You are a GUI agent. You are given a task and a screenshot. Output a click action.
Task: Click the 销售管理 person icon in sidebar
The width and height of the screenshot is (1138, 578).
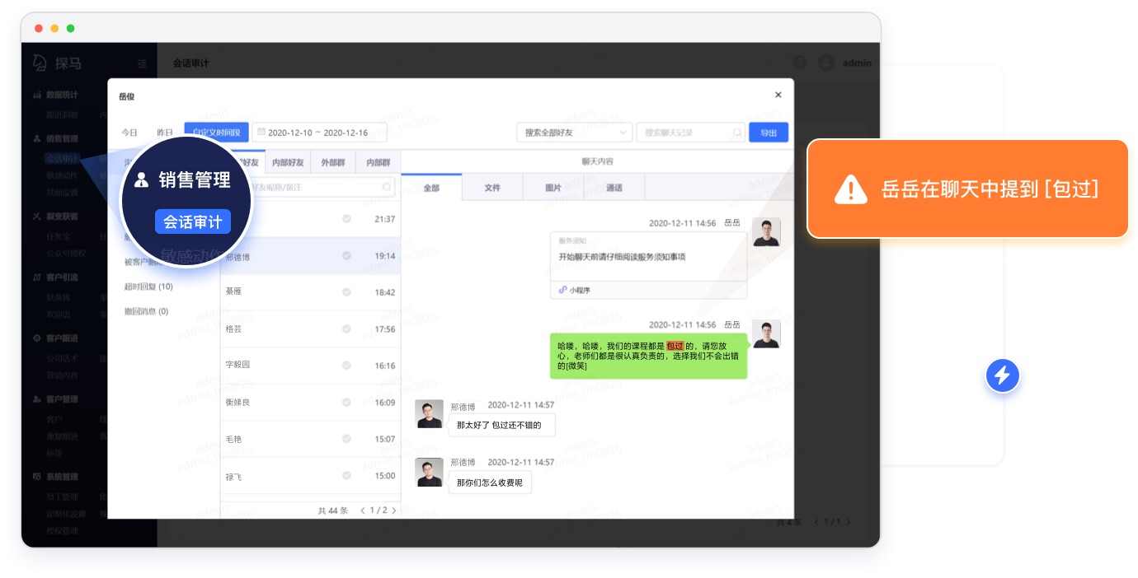(x=38, y=138)
